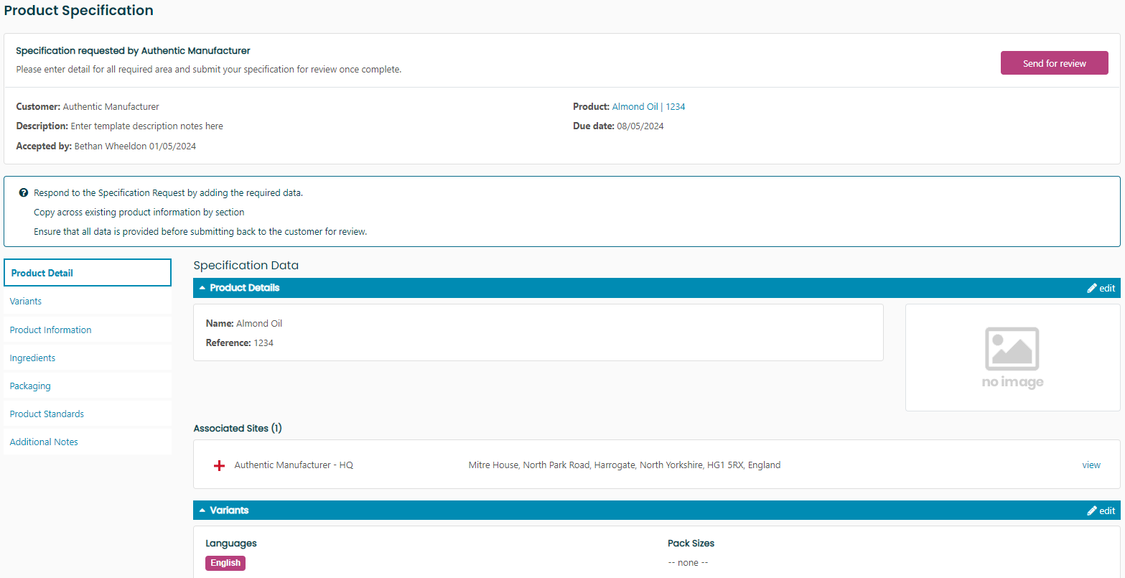Select the Product Detail sidebar tab
The height and width of the screenshot is (578, 1125).
pos(87,273)
